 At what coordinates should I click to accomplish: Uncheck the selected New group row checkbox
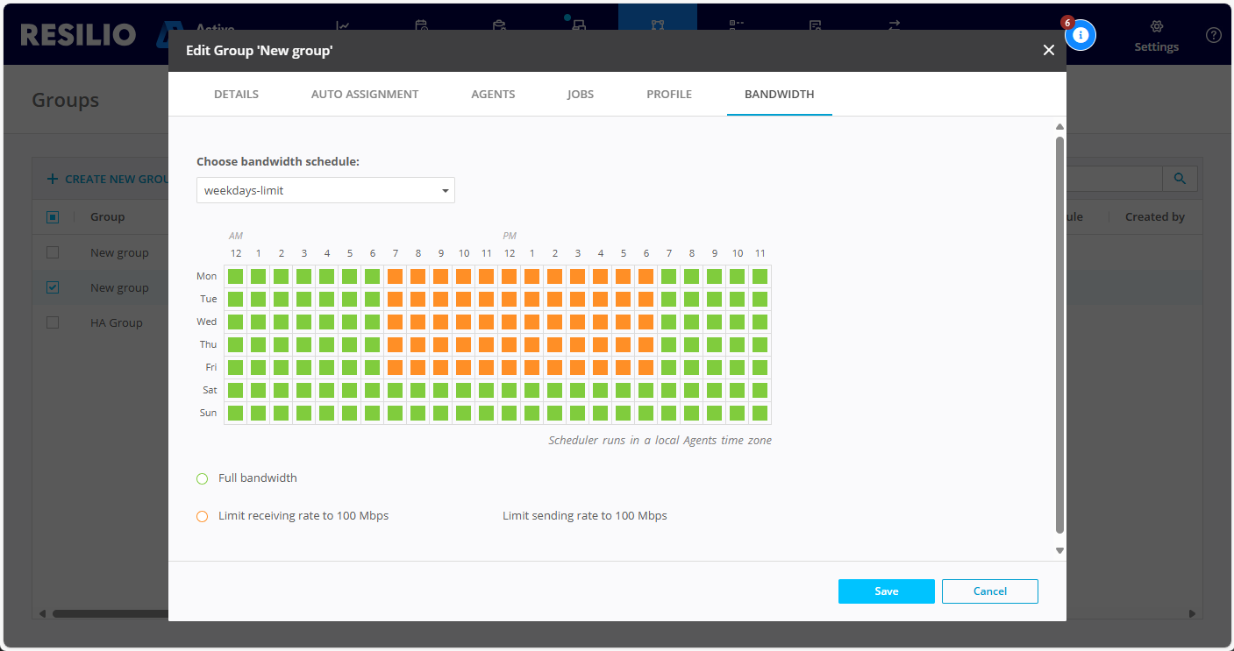pos(53,287)
